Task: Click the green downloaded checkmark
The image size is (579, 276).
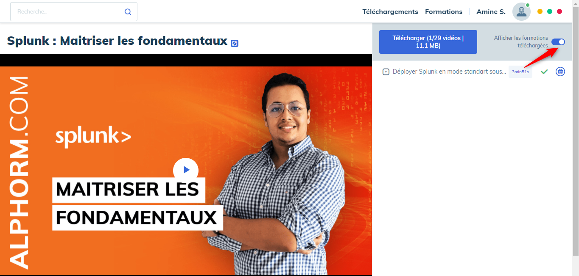Action: click(x=544, y=72)
